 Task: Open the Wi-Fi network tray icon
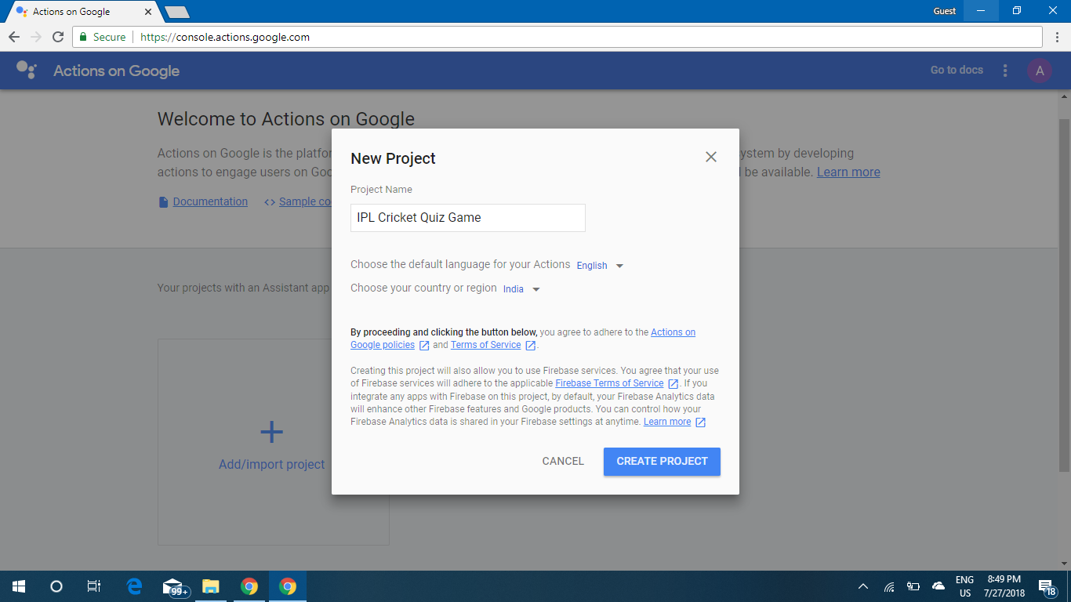click(x=889, y=586)
